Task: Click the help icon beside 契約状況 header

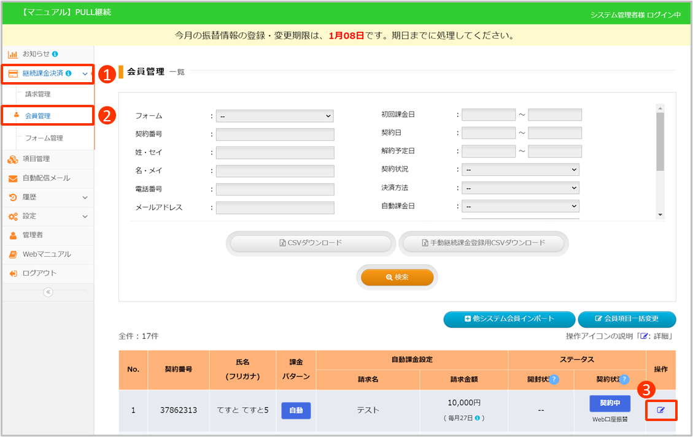Action: click(624, 379)
